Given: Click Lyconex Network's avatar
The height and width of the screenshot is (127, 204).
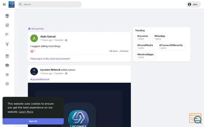Looking at the screenshot, I should (34, 71).
